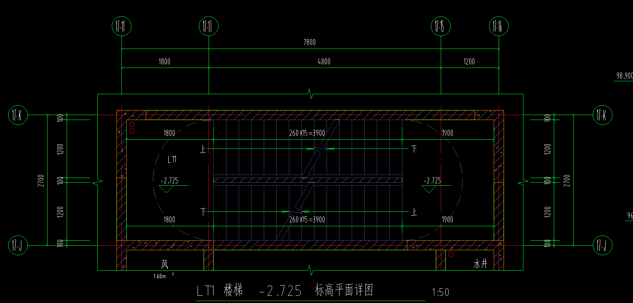
Task: Select the left upper vertical 1200 dimension
Action: 60,149
